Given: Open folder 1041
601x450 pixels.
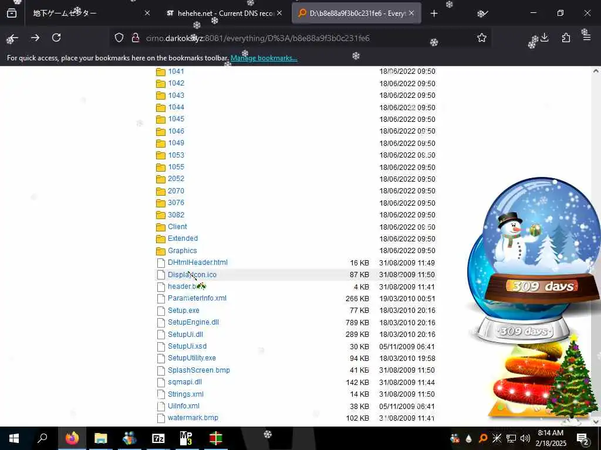Looking at the screenshot, I should click(x=176, y=71).
